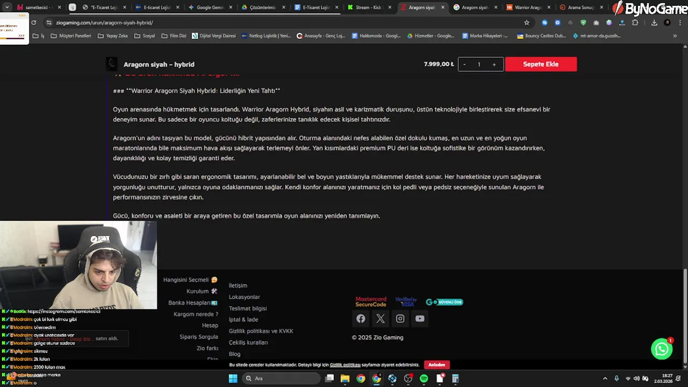Open the Chrome extensions puzzle icon

click(635, 23)
